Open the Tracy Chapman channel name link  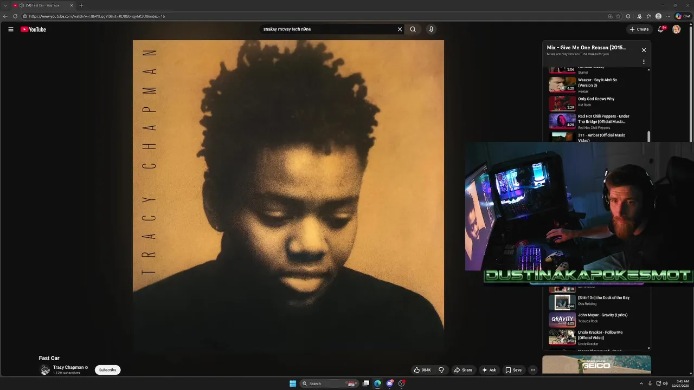tap(68, 367)
